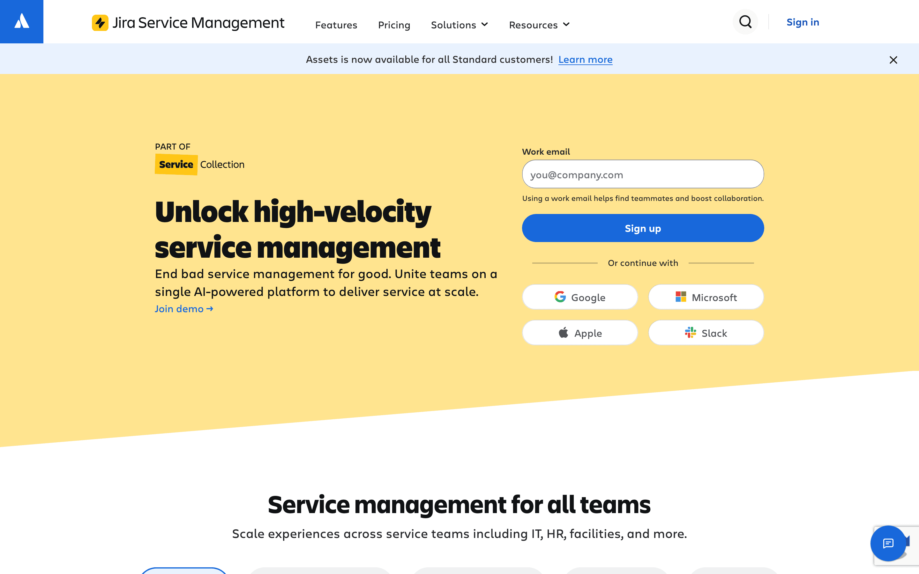Viewport: 919px width, 574px height.
Task: Click the Google logo icon
Action: point(560,297)
